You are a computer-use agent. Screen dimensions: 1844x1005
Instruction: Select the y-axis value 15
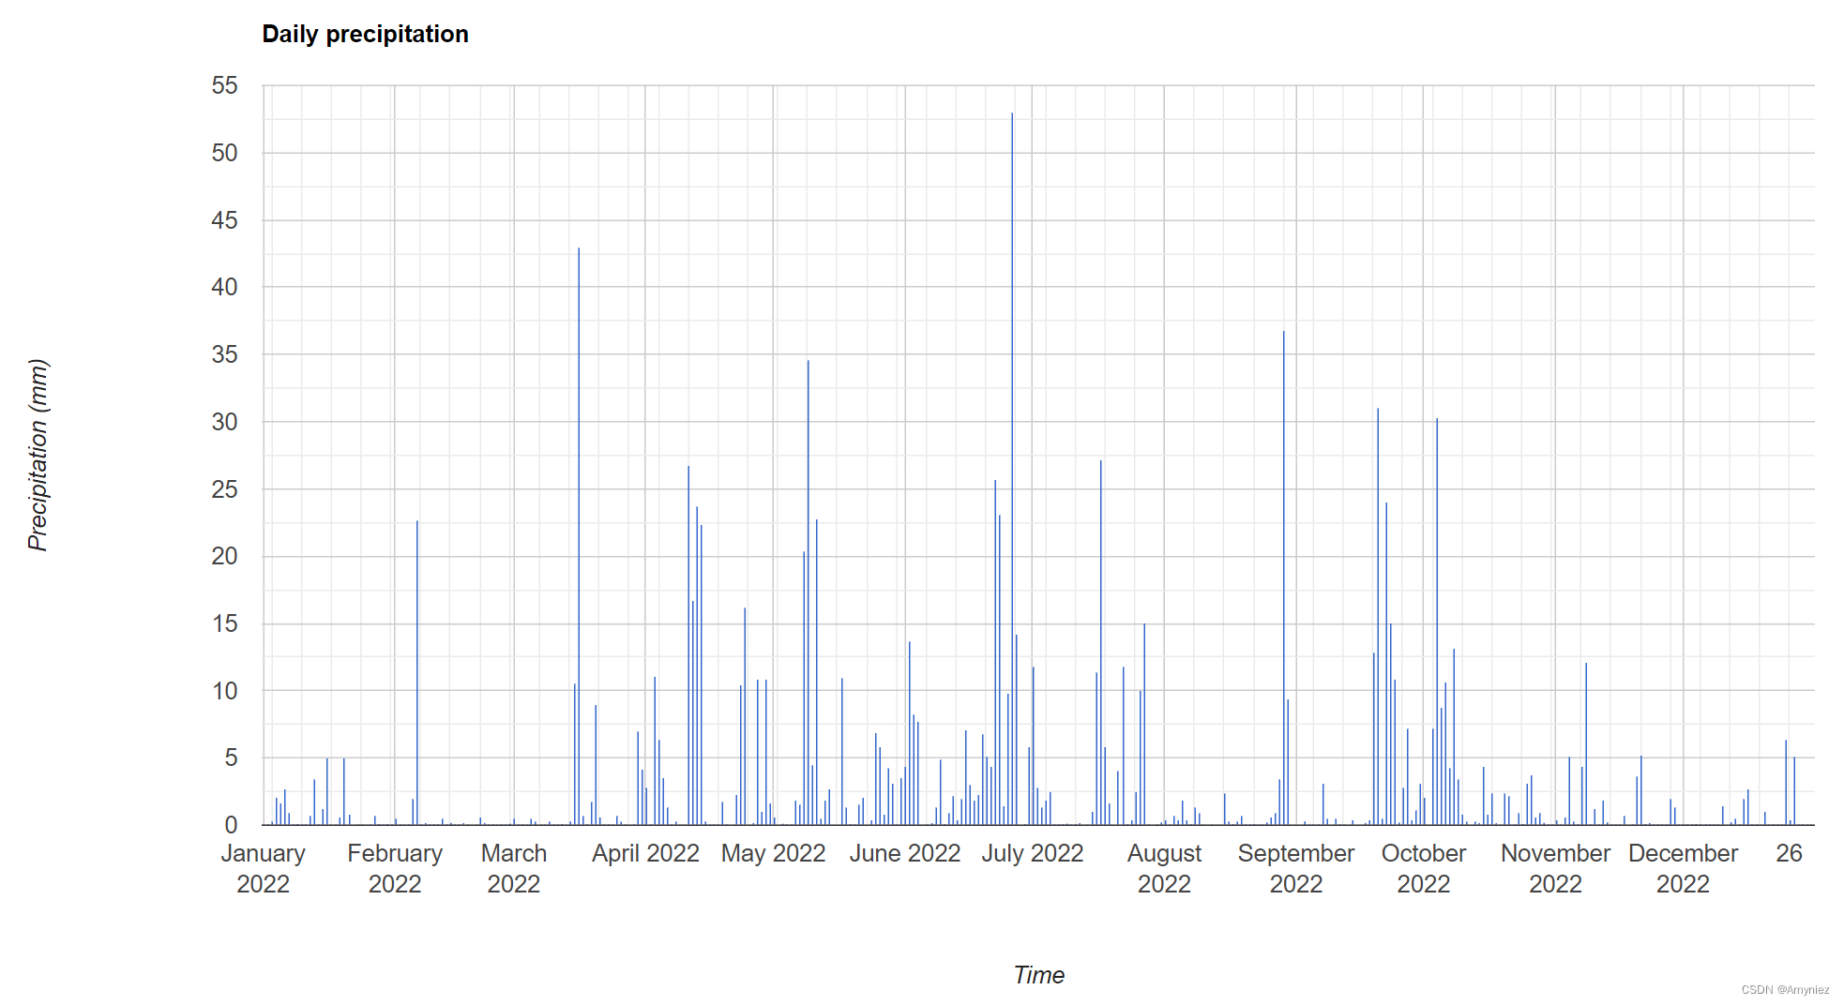225,623
